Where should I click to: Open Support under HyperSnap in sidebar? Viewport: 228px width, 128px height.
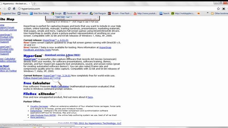(x=4, y=42)
